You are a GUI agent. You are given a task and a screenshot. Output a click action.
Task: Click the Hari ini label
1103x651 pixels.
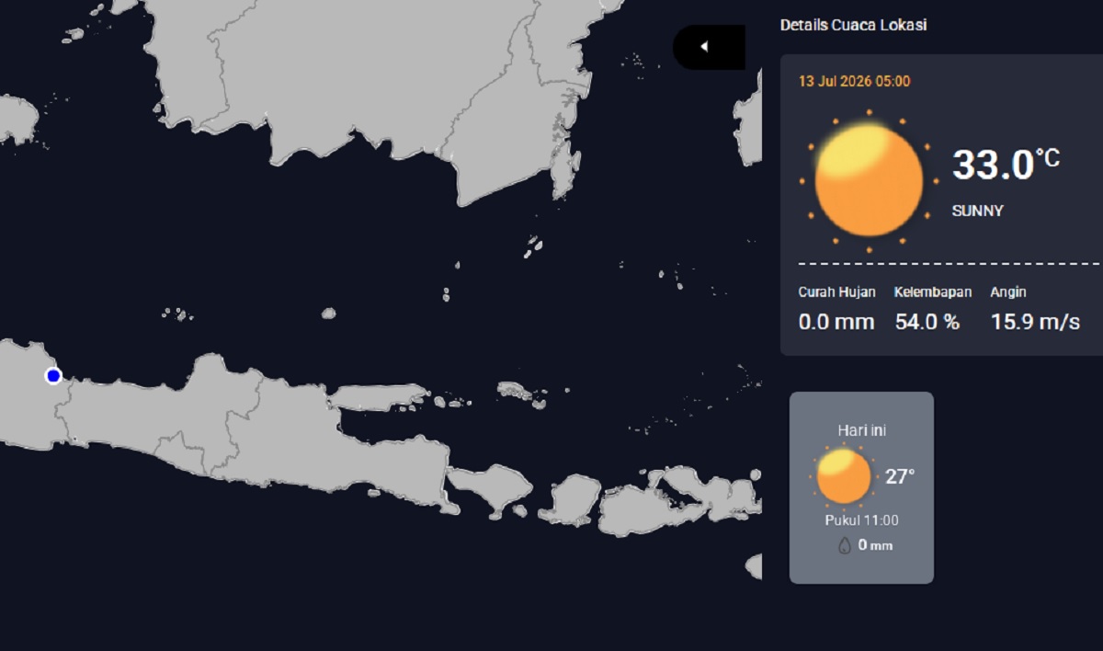862,430
